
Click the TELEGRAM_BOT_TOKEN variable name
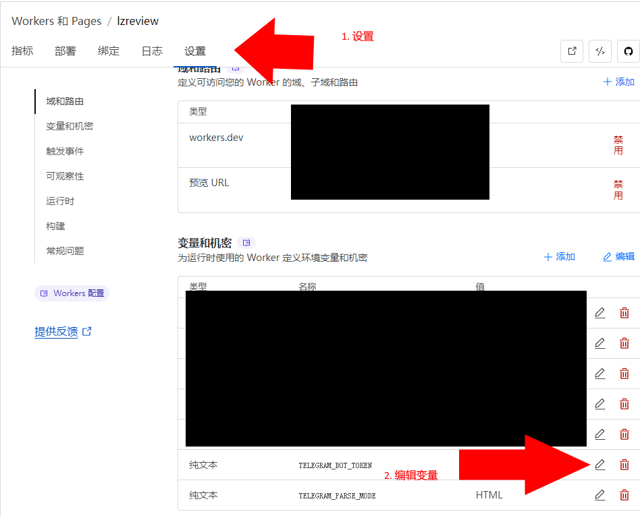[x=335, y=465]
